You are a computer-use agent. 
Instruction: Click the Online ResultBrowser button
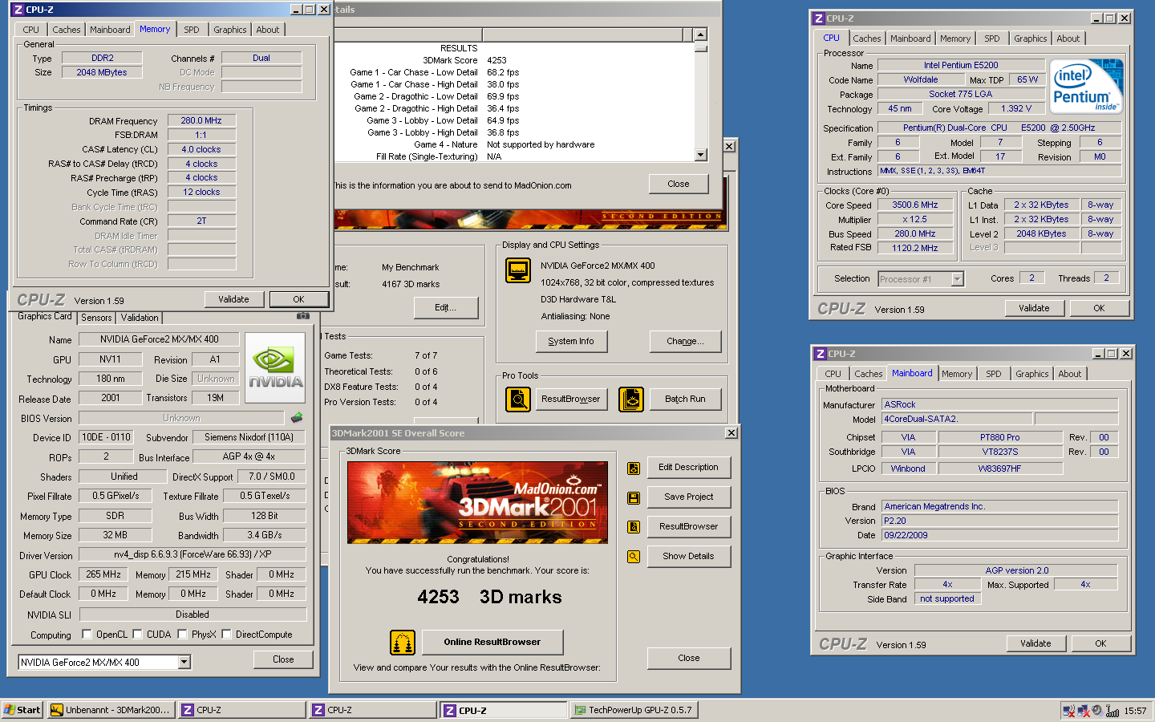pos(492,643)
